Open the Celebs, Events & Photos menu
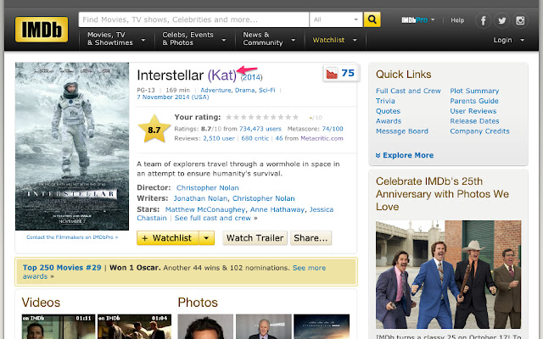This screenshot has width=543, height=339. pyautogui.click(x=194, y=39)
